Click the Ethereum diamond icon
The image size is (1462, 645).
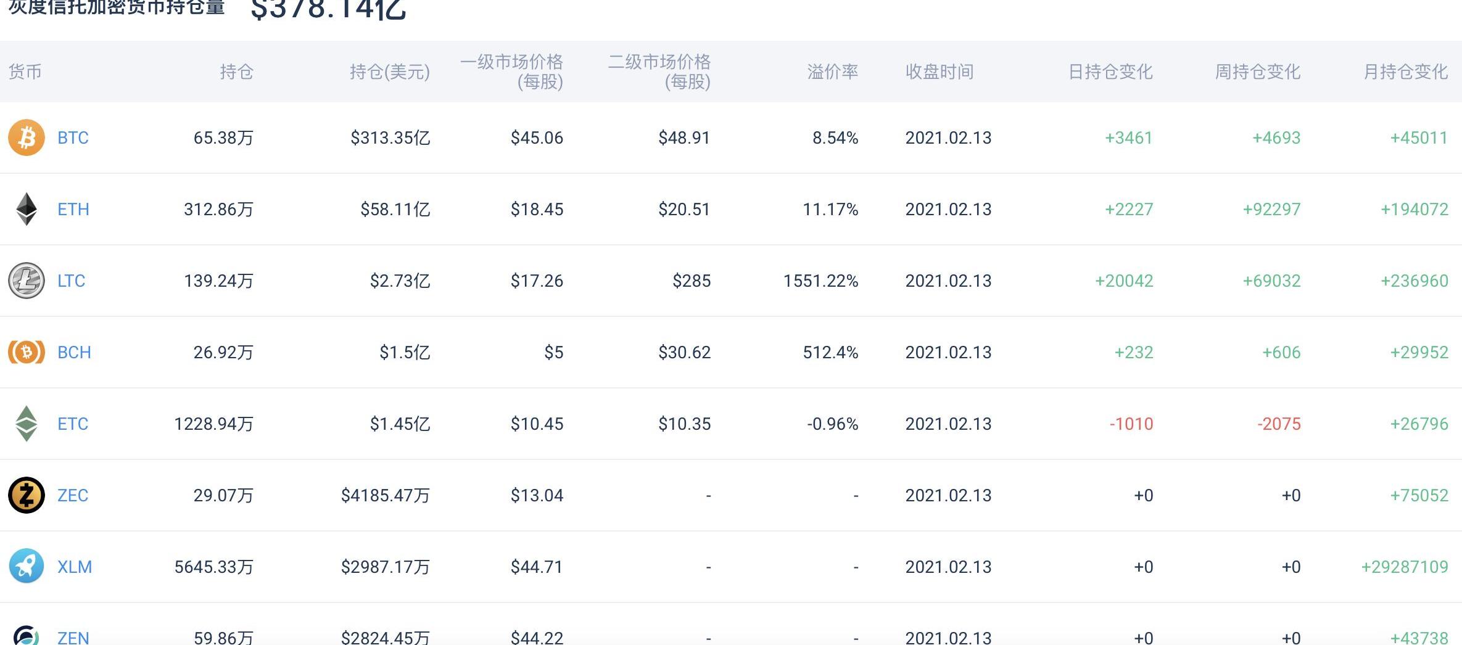pyautogui.click(x=26, y=209)
